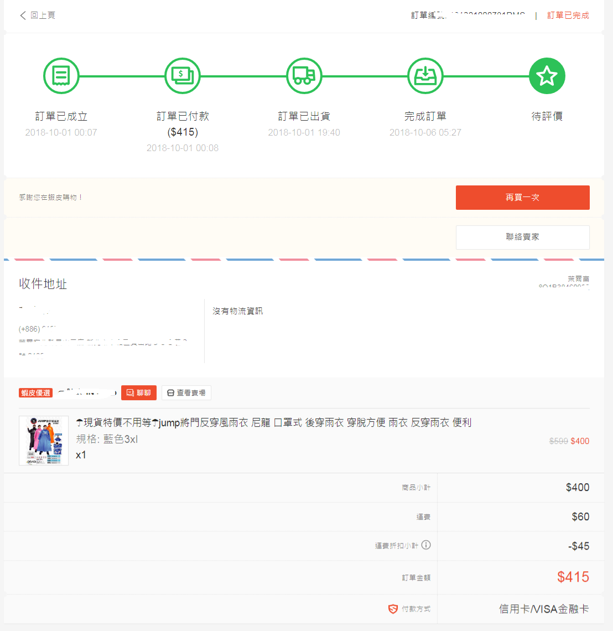Viewport: 613px width, 631px height.
Task: Go back using 回上頁 link
Action: (x=43, y=15)
